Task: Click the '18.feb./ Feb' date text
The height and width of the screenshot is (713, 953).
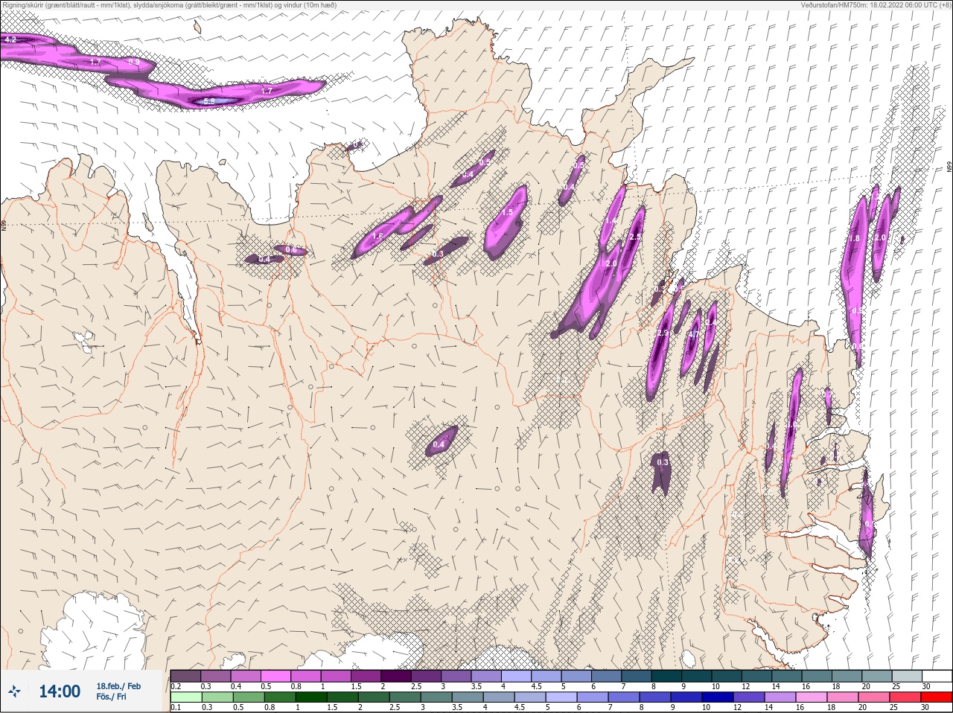Action: tap(118, 686)
